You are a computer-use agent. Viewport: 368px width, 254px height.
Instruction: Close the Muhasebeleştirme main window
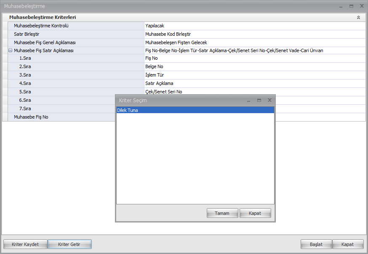point(362,6)
